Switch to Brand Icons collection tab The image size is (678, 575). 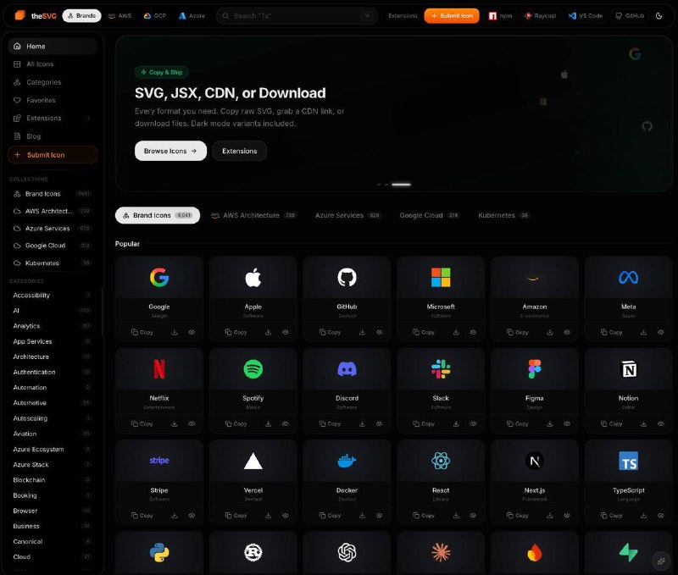(x=158, y=215)
